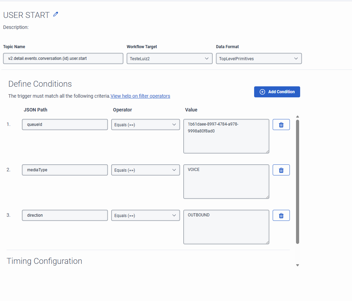Click the value box containing the queue GUID

[x=226, y=136]
